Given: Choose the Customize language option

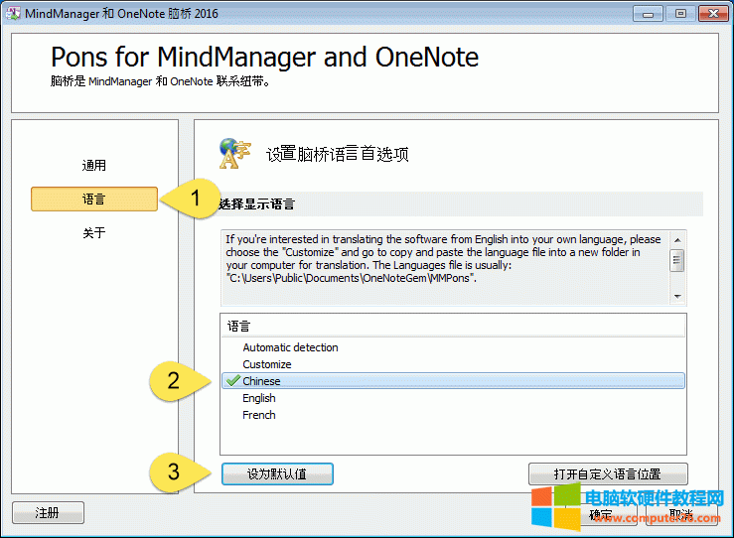Looking at the screenshot, I should [266, 364].
